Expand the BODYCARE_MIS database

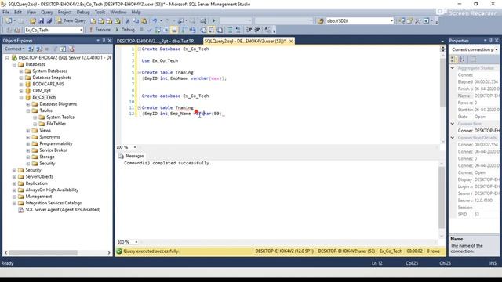21,84
